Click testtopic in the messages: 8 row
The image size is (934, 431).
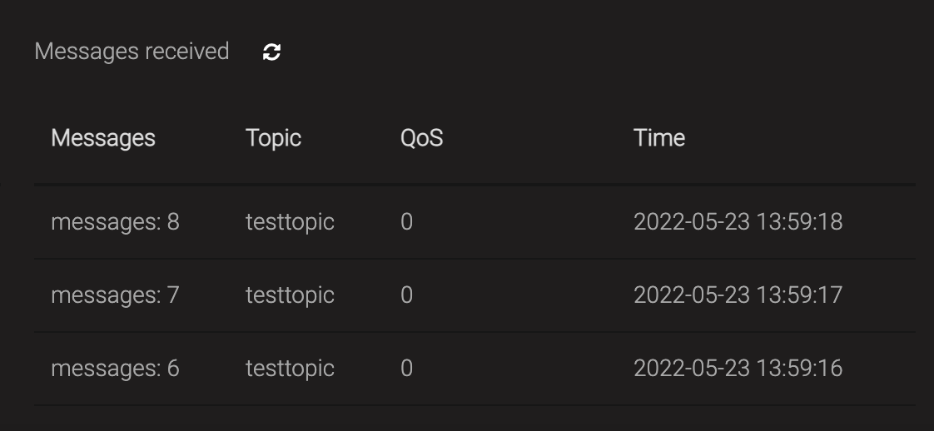290,222
